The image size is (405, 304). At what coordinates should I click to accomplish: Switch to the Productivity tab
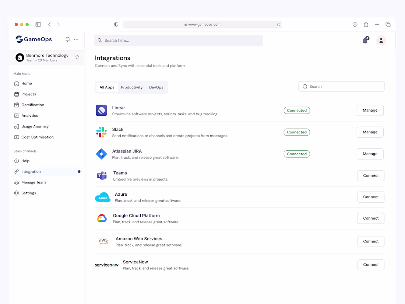point(132,87)
